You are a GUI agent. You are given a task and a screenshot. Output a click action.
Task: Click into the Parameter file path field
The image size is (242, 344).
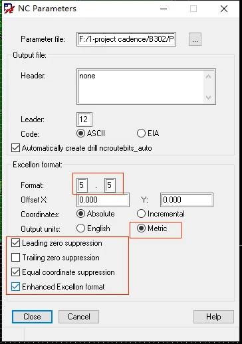point(126,39)
